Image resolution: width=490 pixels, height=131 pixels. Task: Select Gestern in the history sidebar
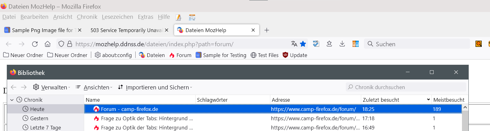[x=39, y=118]
